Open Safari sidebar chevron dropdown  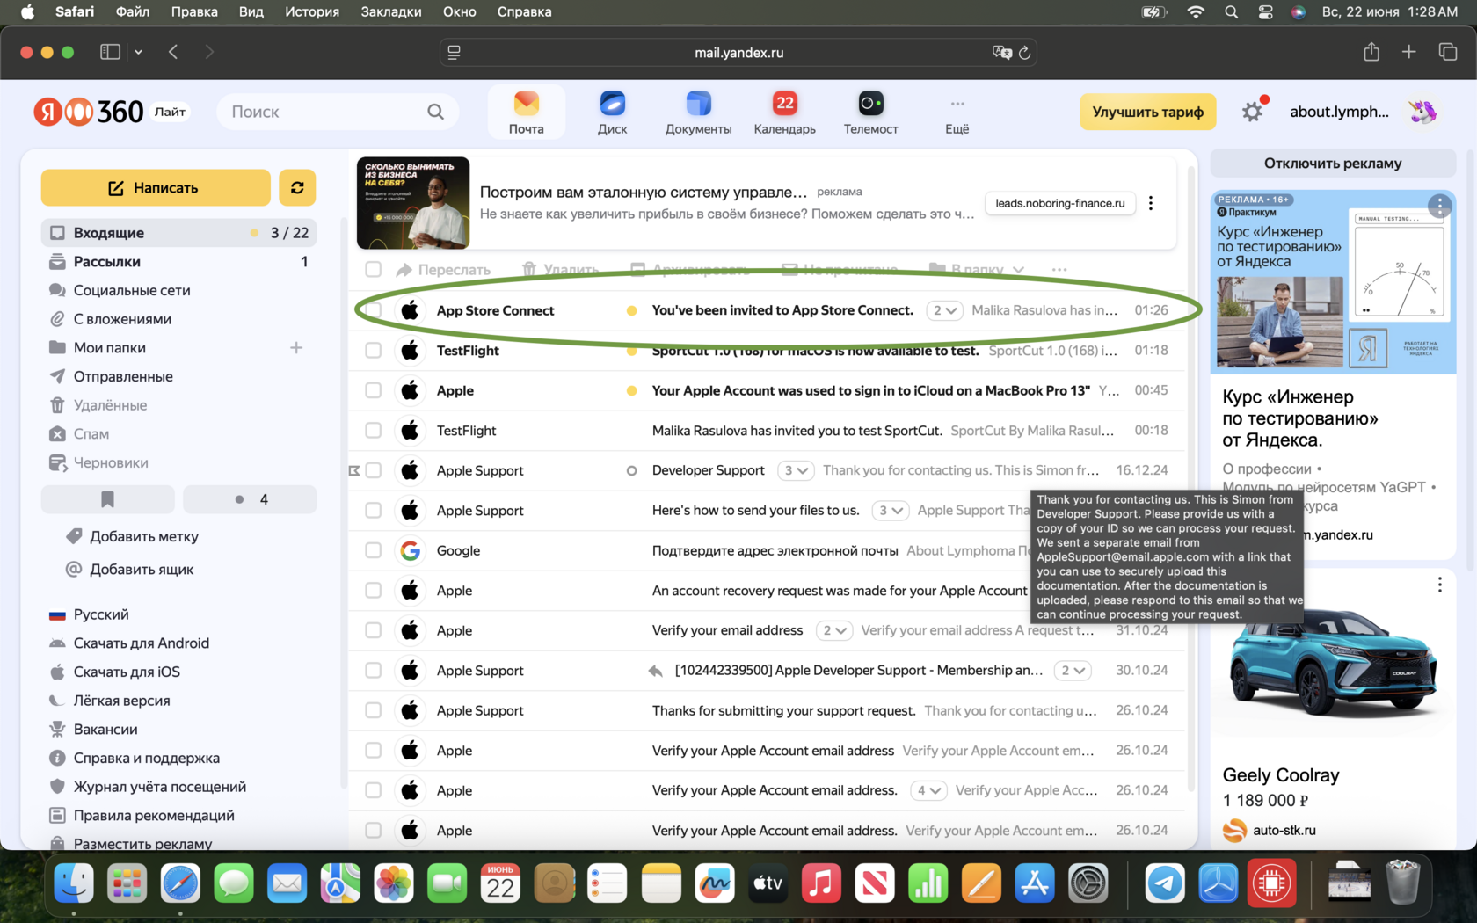coord(138,52)
